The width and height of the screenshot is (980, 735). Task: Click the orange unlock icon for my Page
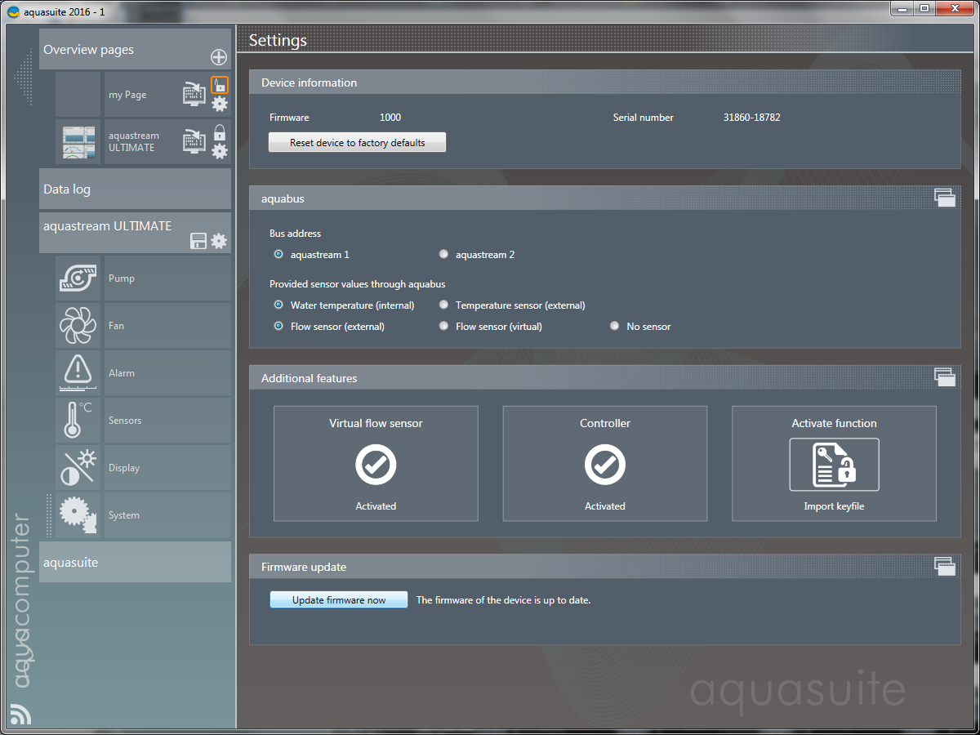coord(220,85)
